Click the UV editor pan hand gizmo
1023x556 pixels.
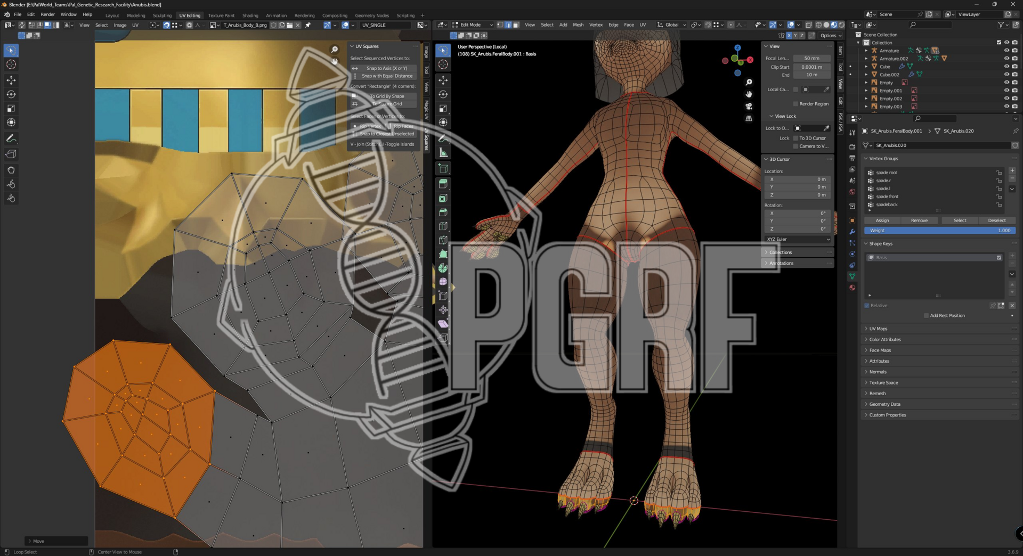[x=335, y=61]
